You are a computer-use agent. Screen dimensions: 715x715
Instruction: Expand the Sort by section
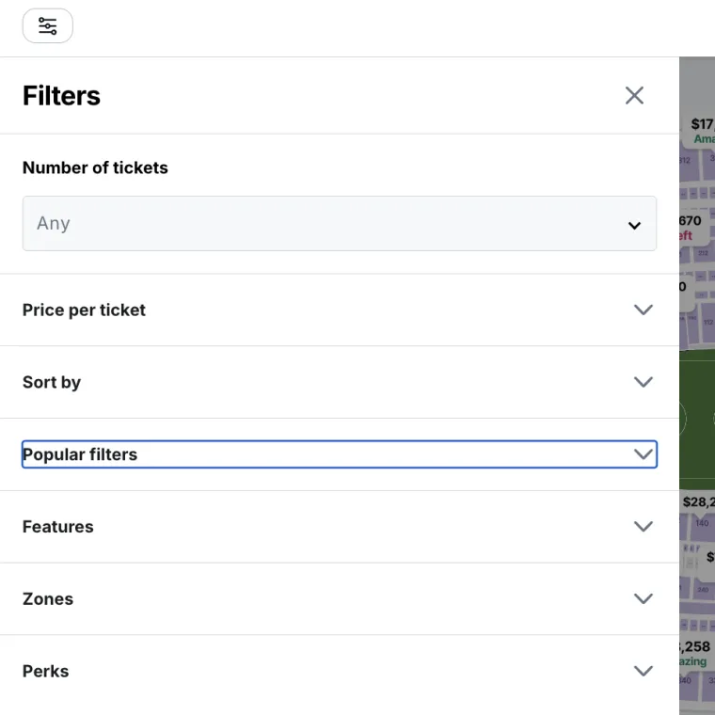(53, 382)
